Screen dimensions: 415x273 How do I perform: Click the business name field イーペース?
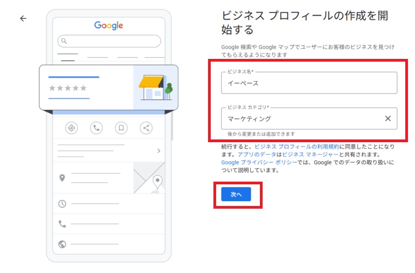(x=309, y=83)
